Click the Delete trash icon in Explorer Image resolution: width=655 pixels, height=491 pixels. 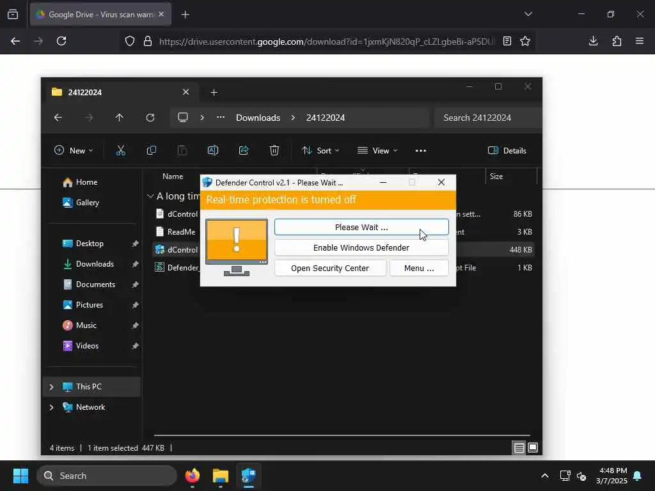click(274, 151)
